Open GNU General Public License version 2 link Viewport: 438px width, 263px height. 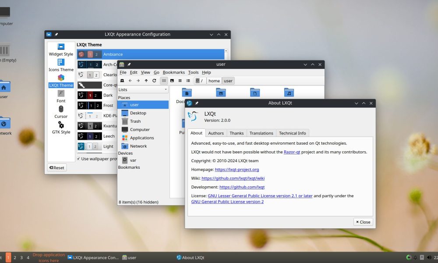[227, 202]
